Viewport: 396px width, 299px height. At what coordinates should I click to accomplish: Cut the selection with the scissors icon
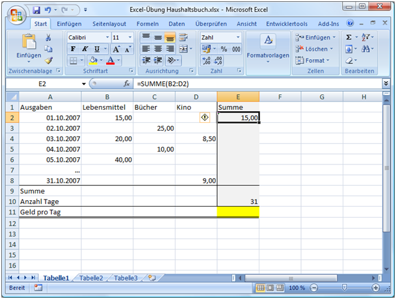point(48,38)
